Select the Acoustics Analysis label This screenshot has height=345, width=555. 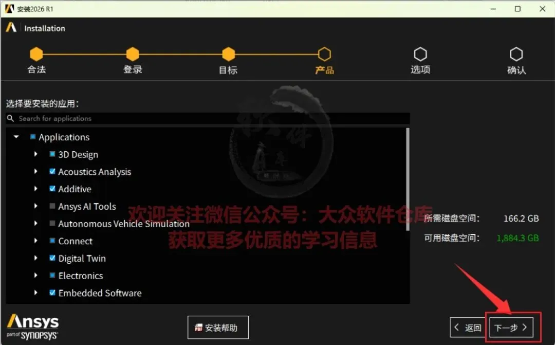tap(95, 172)
